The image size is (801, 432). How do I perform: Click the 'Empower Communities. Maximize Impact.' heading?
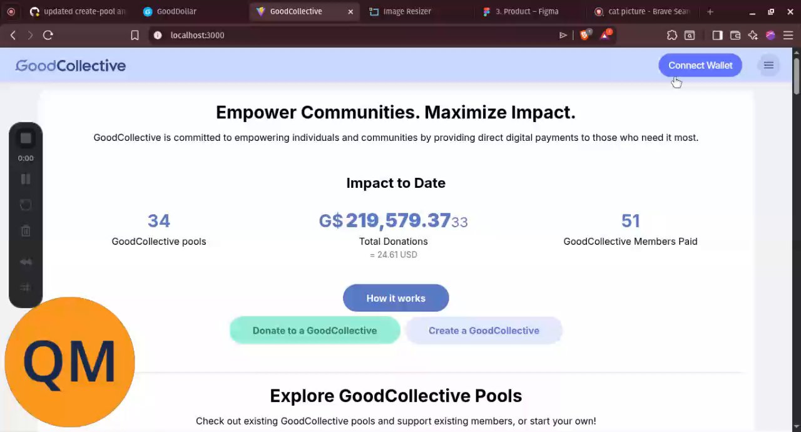click(395, 112)
